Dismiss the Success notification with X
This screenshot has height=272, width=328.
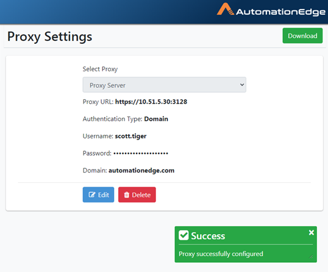tap(312, 232)
